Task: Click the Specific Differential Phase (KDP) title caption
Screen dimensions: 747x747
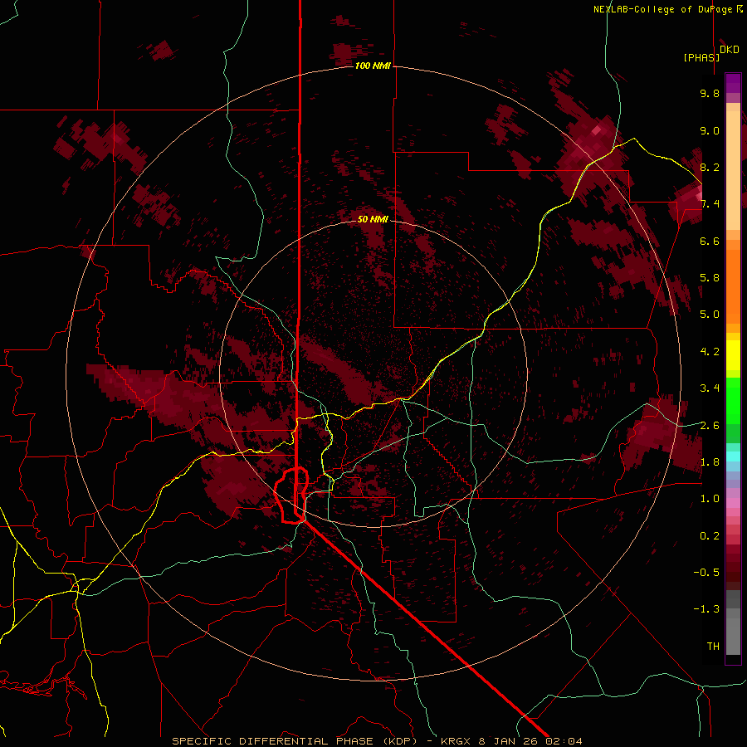Action: click(377, 741)
